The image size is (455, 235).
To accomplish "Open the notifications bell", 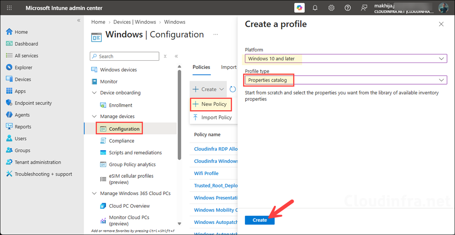I will click(315, 8).
